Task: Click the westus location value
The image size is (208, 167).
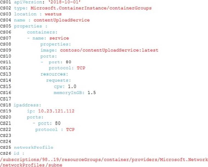Action: 53,14
